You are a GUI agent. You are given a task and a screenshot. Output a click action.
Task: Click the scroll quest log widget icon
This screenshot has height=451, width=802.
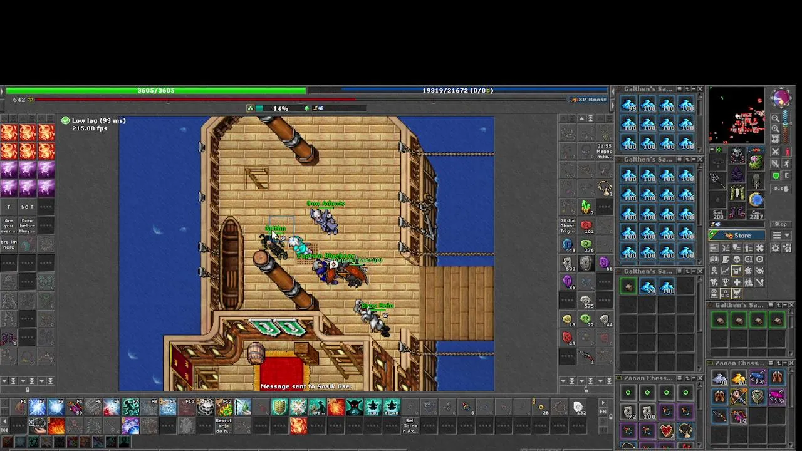coord(725,259)
